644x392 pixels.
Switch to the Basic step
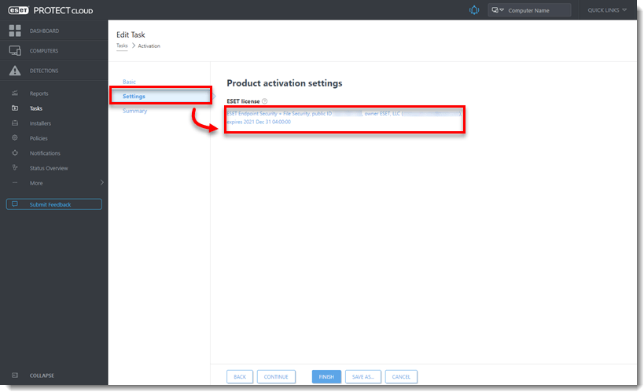click(129, 82)
